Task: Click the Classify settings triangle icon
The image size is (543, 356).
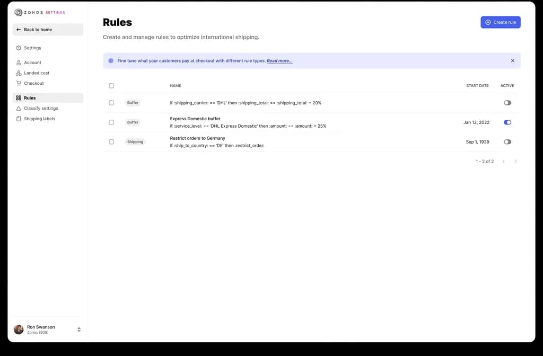Action: pos(19,108)
